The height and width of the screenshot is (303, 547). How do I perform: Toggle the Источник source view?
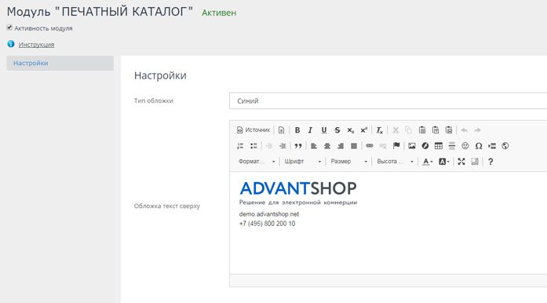[253, 130]
